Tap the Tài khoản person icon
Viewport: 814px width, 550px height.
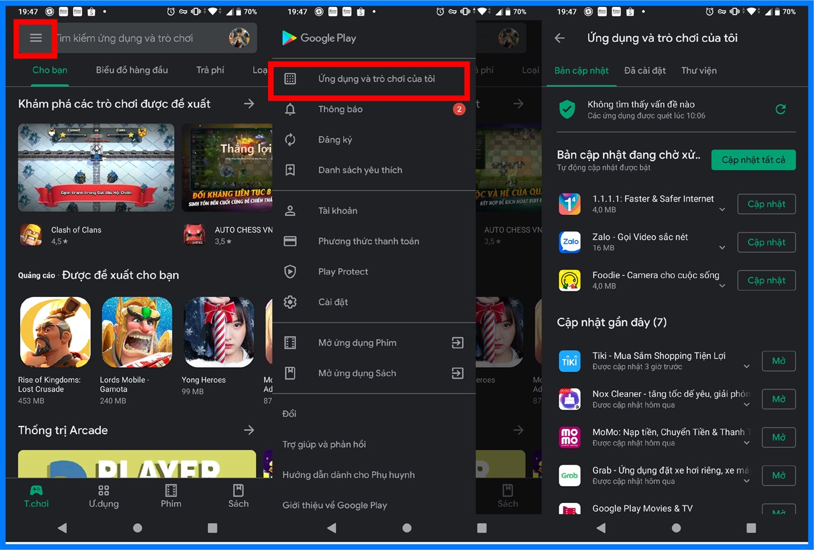click(x=290, y=210)
